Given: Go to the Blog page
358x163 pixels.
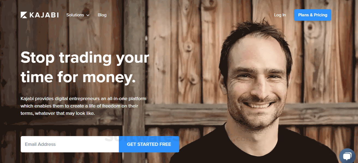Looking at the screenshot, I should [x=102, y=15].
